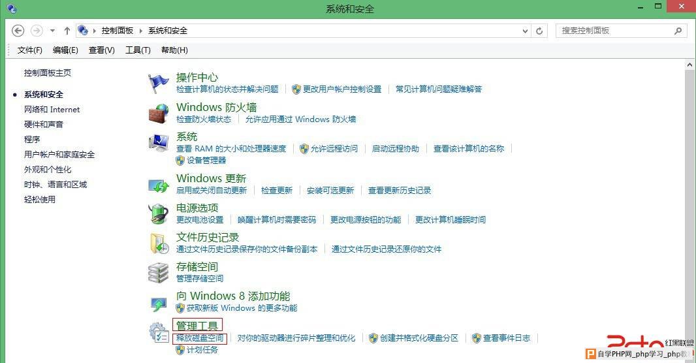
Task: Click 更改电池设置 link
Action: click(x=200, y=219)
